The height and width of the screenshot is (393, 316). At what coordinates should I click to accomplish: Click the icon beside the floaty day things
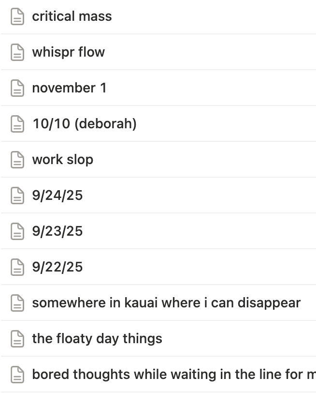(x=17, y=339)
